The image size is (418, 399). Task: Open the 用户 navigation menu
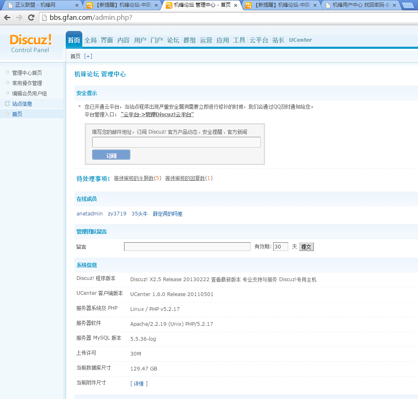(x=140, y=40)
